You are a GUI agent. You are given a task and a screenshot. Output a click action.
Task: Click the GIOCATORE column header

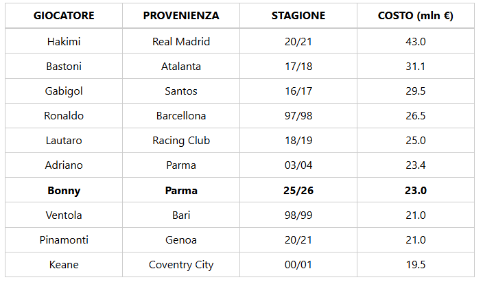(x=64, y=16)
